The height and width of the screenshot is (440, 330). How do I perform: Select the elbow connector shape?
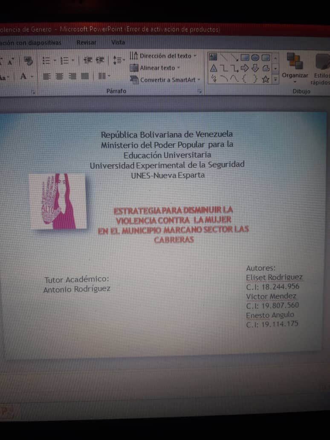[x=224, y=68]
